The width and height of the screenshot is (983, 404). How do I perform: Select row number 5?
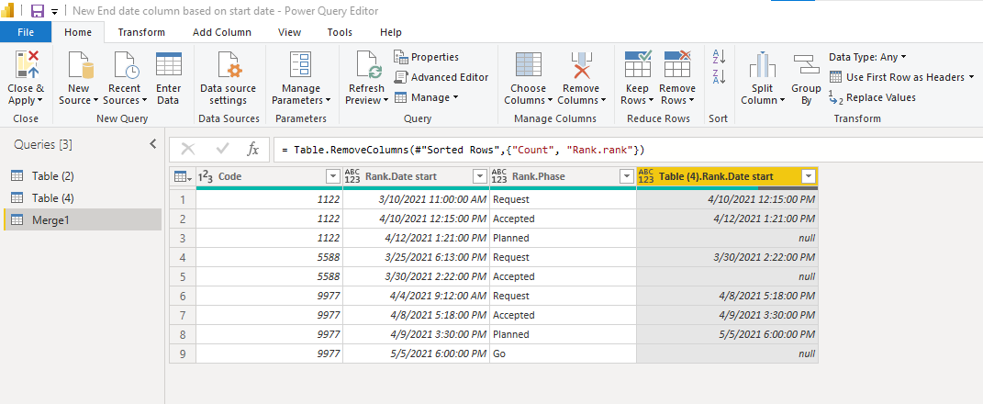tap(183, 276)
